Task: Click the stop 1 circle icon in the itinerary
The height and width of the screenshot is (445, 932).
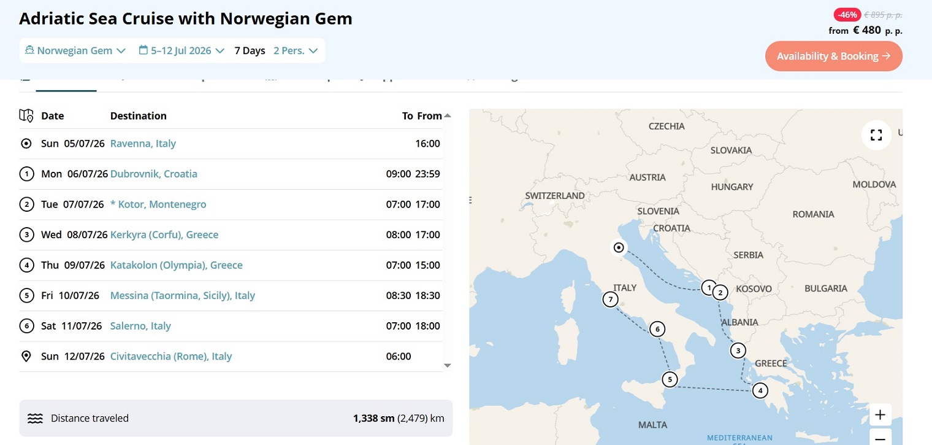Action: coord(26,174)
